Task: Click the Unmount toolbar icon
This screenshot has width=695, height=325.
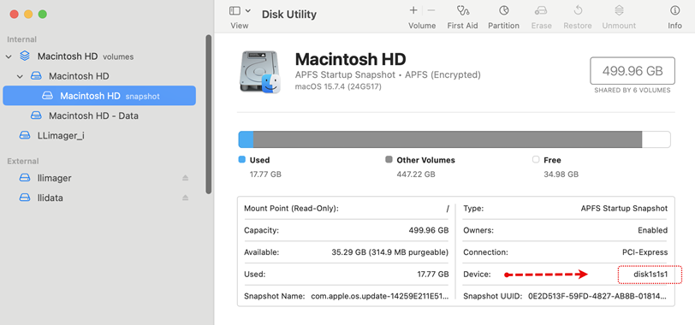Action: pos(619,10)
